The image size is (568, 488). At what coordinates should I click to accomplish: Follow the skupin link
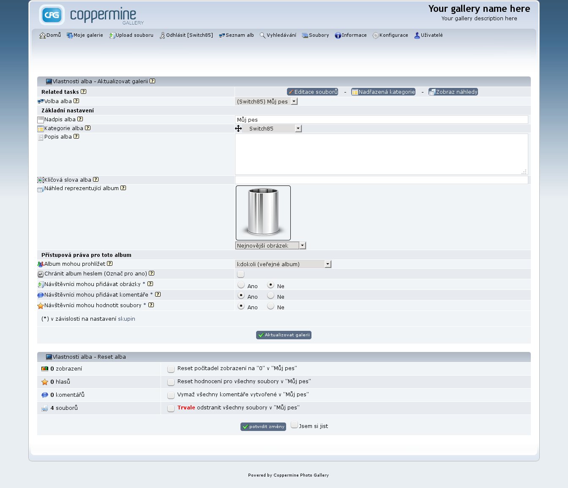pos(126,319)
